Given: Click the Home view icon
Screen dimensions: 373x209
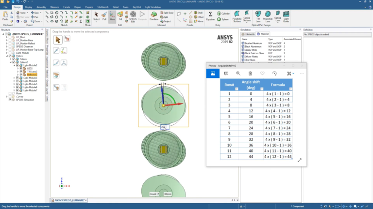Looking at the screenshot, I should point(18,13).
